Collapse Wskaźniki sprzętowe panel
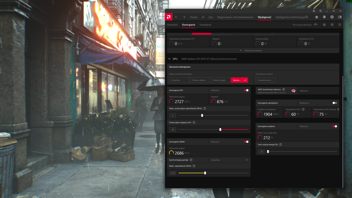352x198 pixels. tap(253, 50)
